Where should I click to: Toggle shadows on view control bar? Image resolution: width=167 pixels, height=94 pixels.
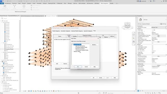tap(36, 91)
